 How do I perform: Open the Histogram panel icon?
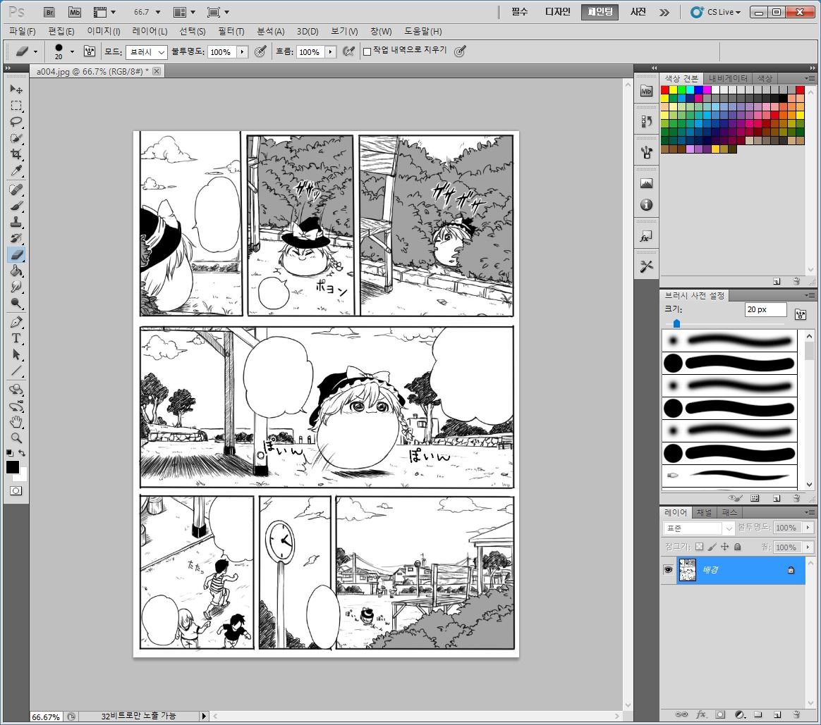pyautogui.click(x=646, y=184)
